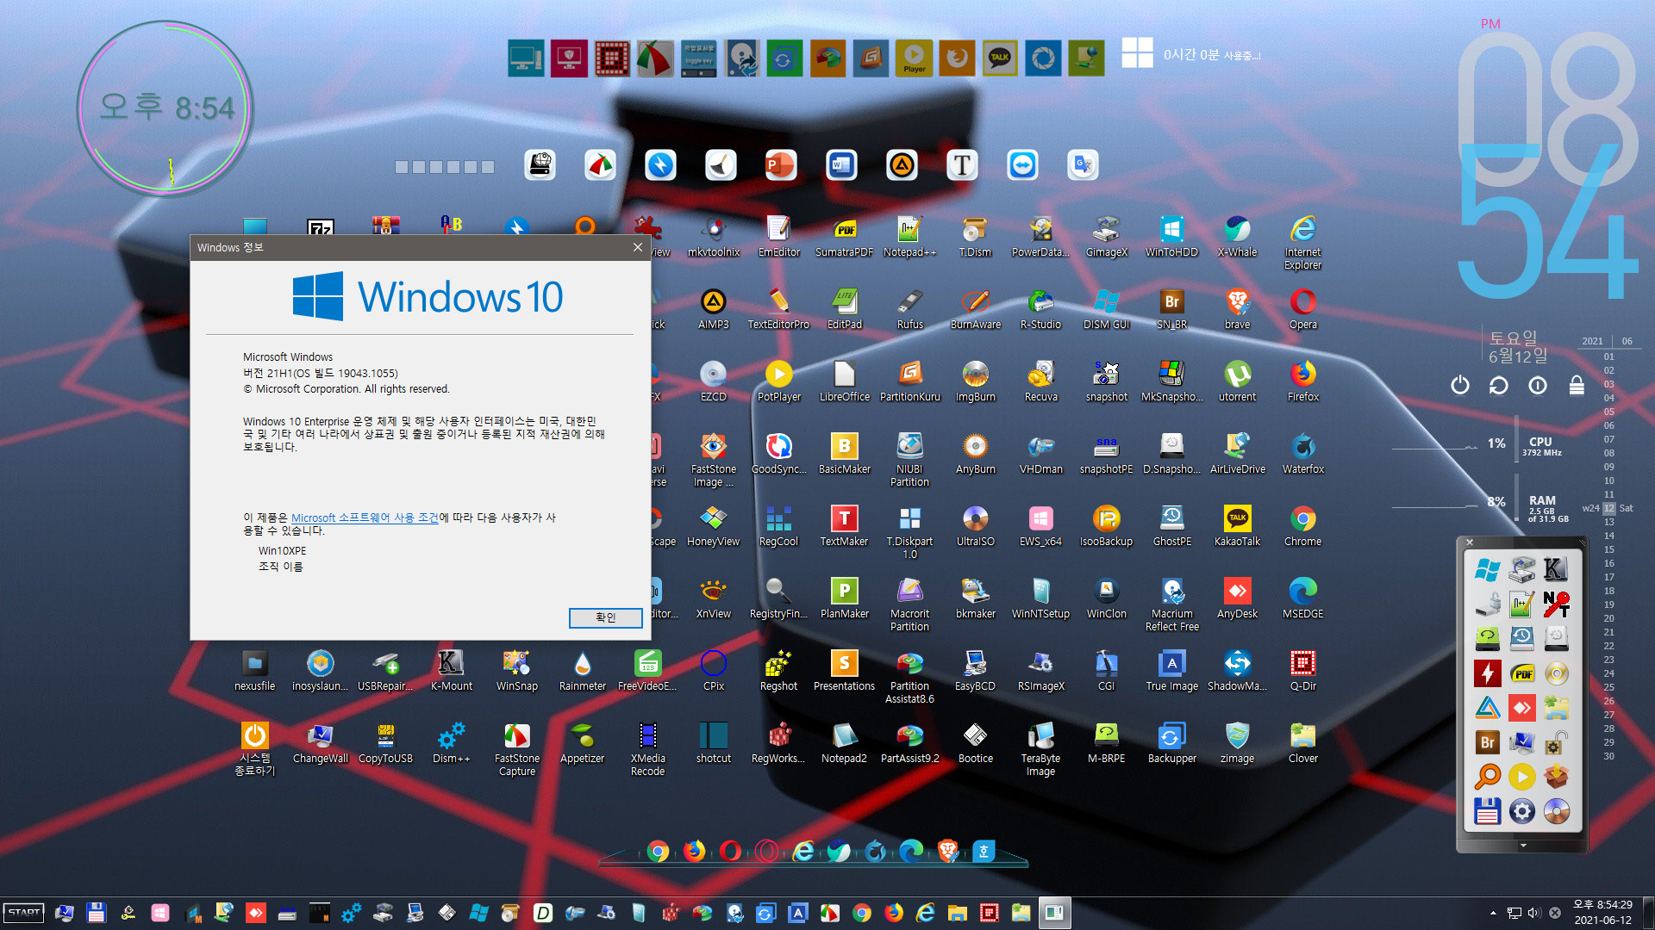
Task: Launch Partition Assistat8.6 icon
Action: pos(909,676)
